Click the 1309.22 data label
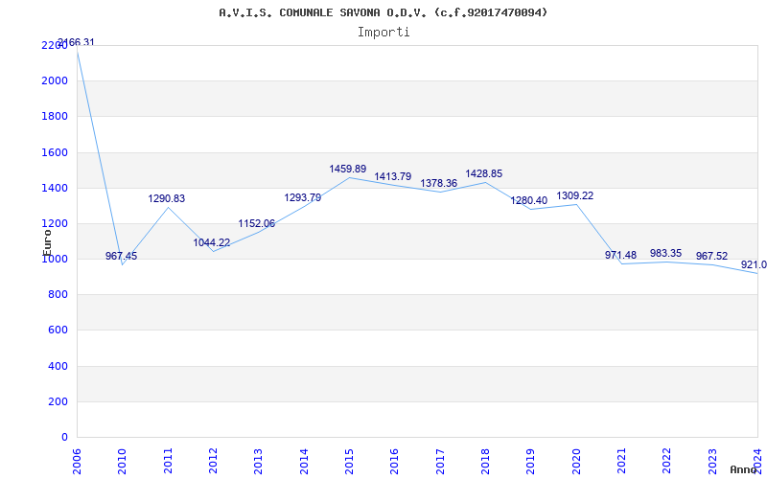 pos(574,196)
